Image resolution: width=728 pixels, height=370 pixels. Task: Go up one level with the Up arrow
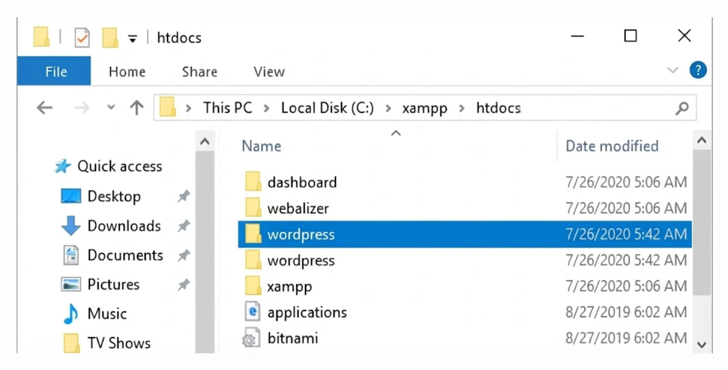[x=137, y=107]
